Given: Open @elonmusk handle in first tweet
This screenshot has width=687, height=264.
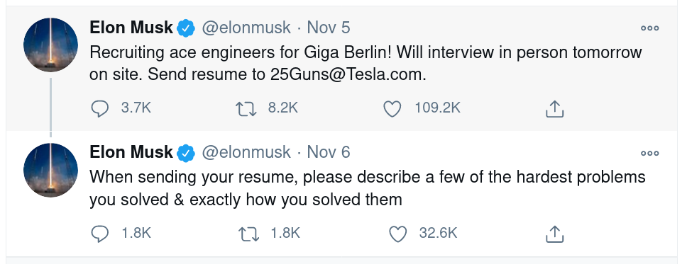Looking at the screenshot, I should [246, 28].
